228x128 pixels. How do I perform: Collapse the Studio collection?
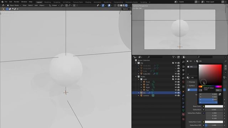click(x=136, y=76)
